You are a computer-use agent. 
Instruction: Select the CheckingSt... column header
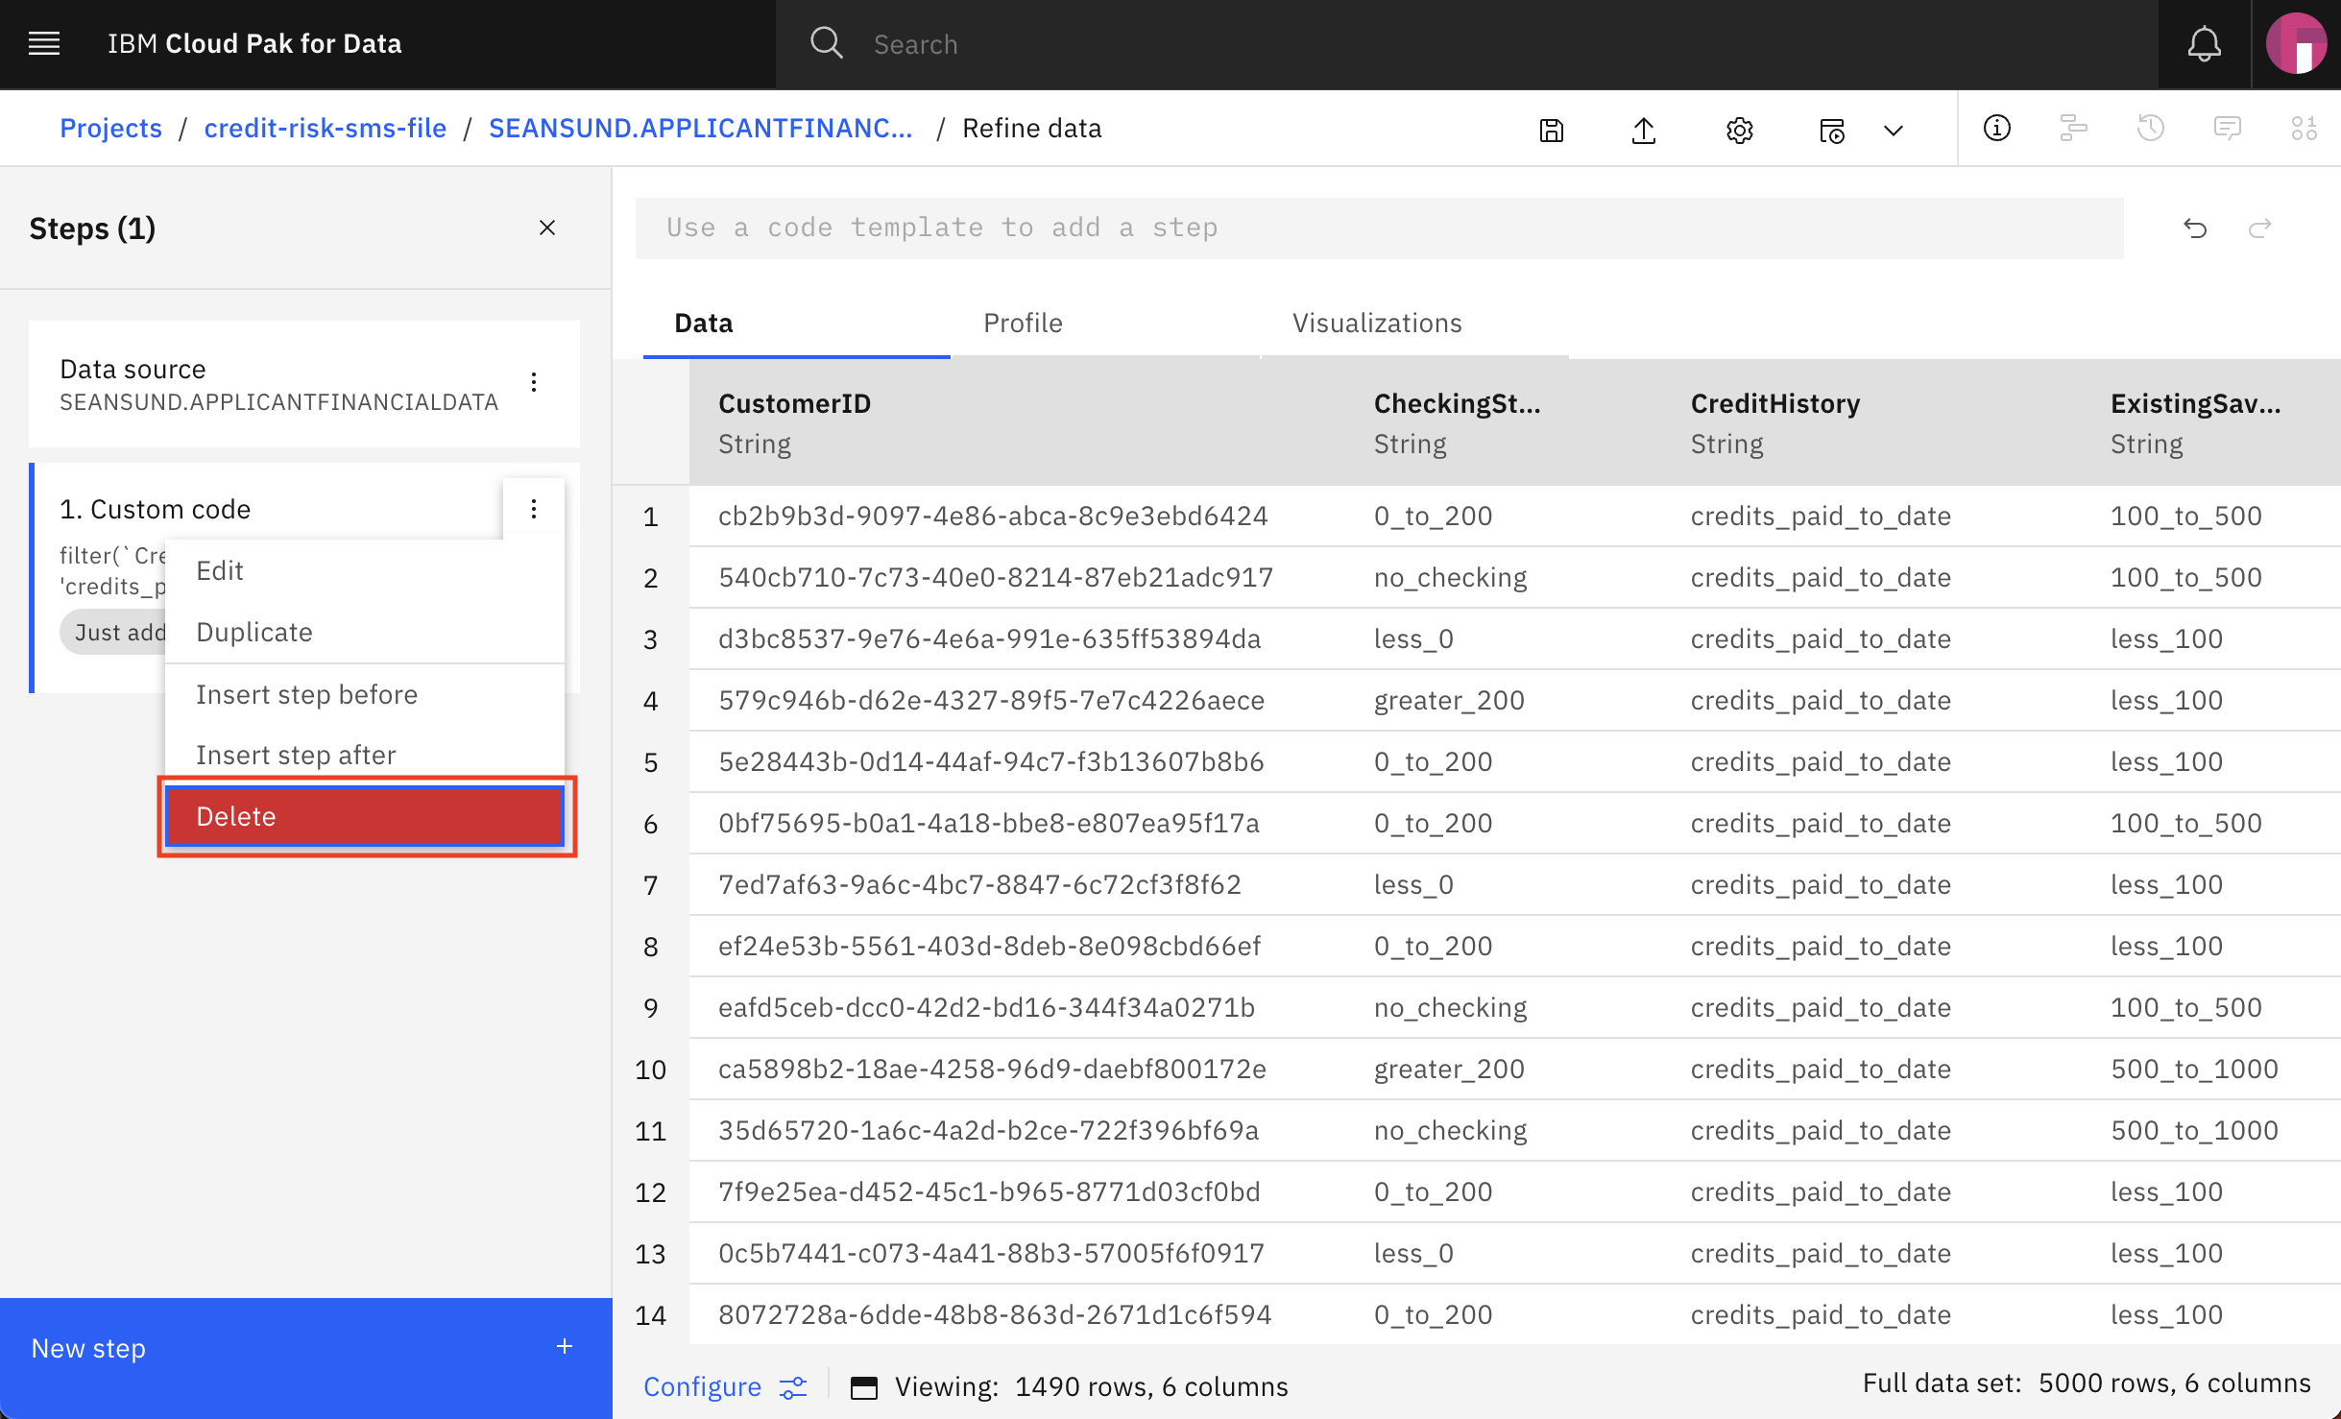click(x=1503, y=422)
